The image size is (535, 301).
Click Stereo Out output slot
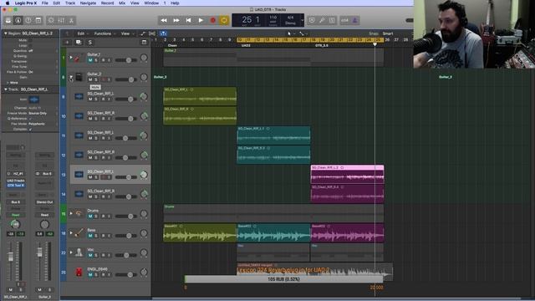coord(44,202)
